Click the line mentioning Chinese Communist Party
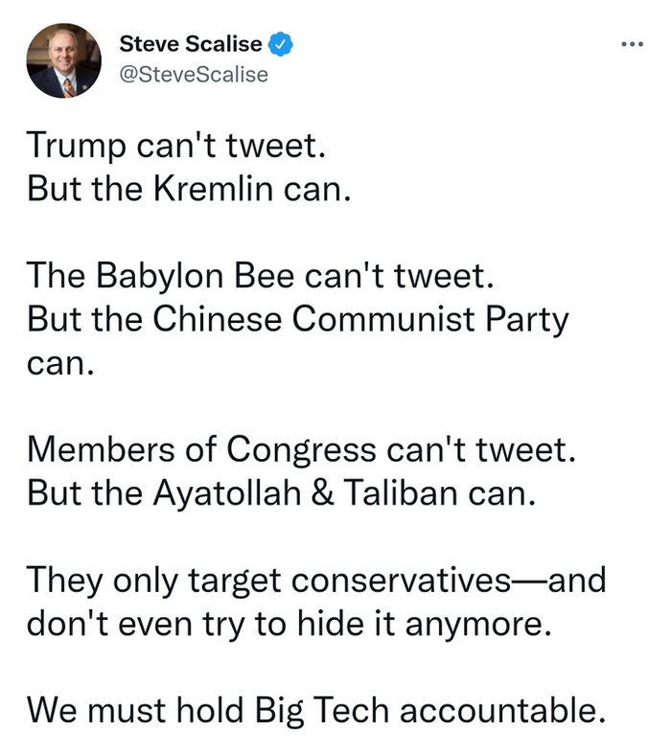The height and width of the screenshot is (754, 671). (x=297, y=318)
